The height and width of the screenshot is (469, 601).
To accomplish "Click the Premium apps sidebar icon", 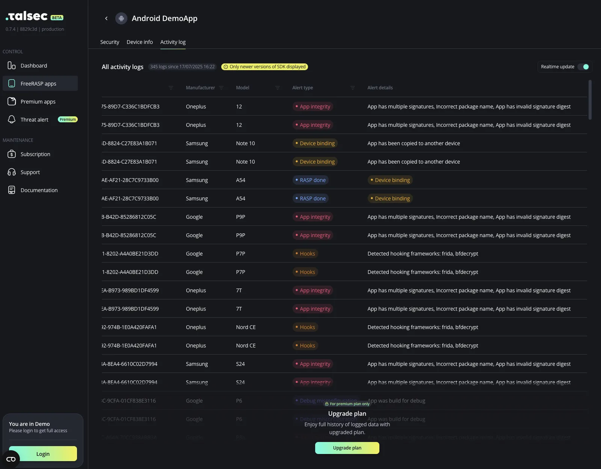I will tap(12, 101).
